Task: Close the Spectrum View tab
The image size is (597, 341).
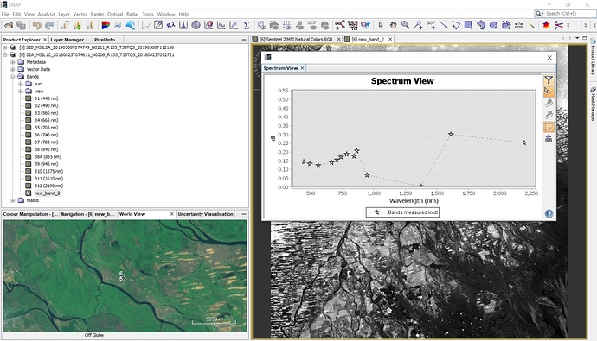Action: (x=302, y=68)
